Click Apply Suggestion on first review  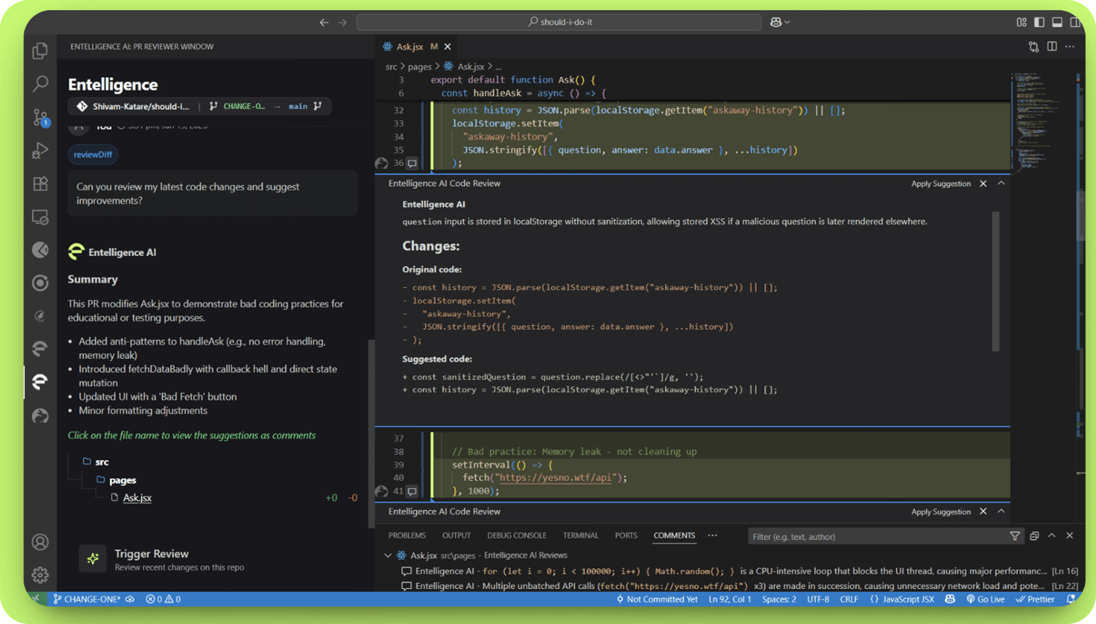(x=941, y=184)
